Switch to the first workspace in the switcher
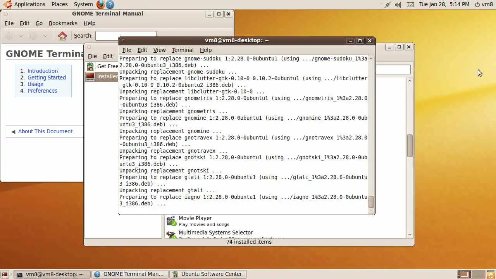This screenshot has width=496, height=279. tap(464, 274)
